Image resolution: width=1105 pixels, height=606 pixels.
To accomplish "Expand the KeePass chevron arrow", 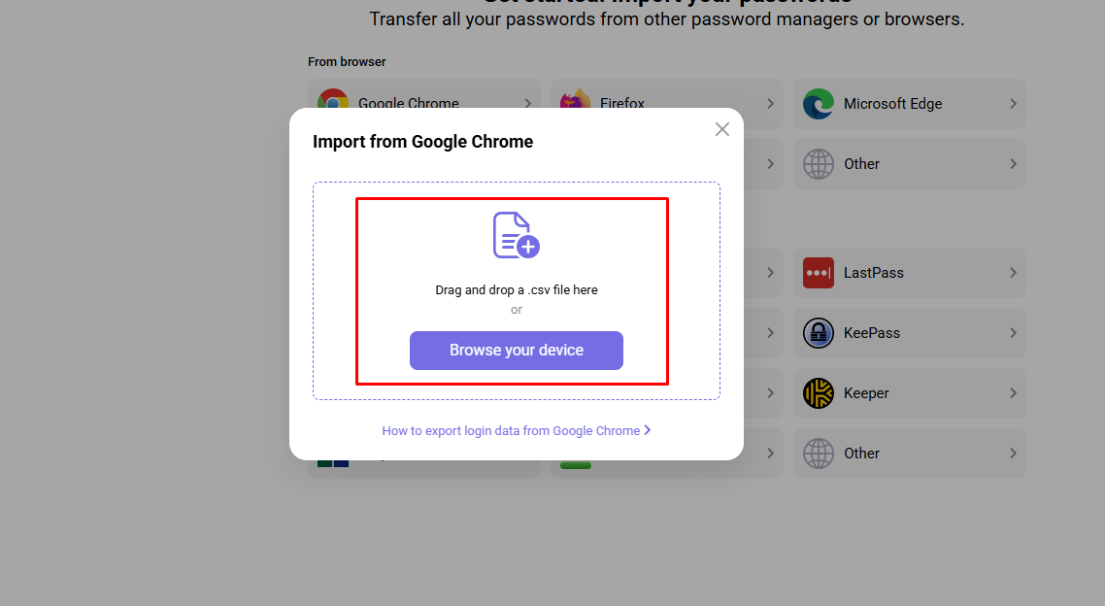I will [1013, 333].
